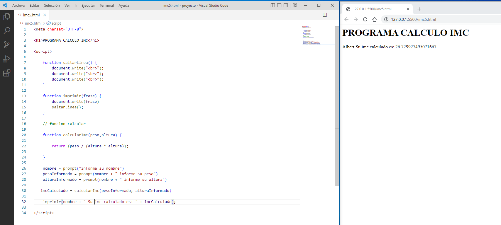Image resolution: width=501 pixels, height=225 pixels.
Task: Toggle primary side bar layout icon
Action: click(x=273, y=5)
